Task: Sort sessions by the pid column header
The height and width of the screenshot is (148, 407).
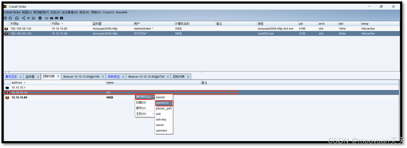Action: [x=308, y=24]
